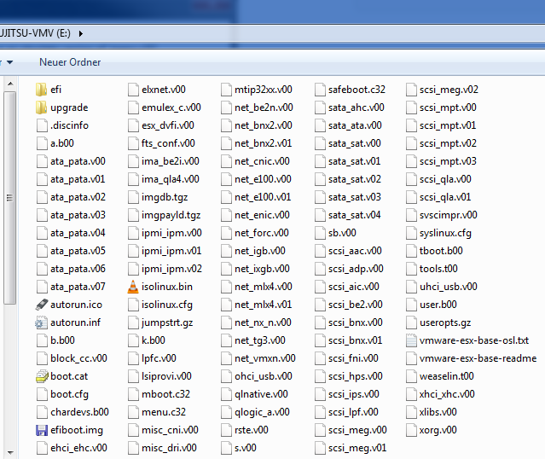545x459 pixels.
Task: Select the file name emulex_c.v00
Action: click(x=171, y=107)
